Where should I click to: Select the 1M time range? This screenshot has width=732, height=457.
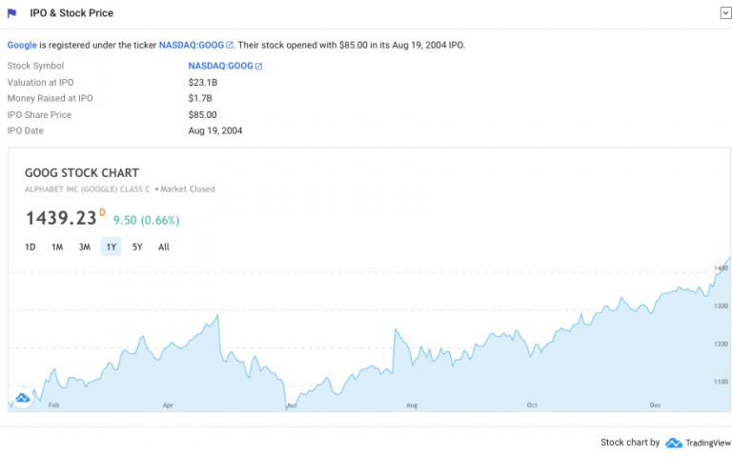click(x=57, y=247)
